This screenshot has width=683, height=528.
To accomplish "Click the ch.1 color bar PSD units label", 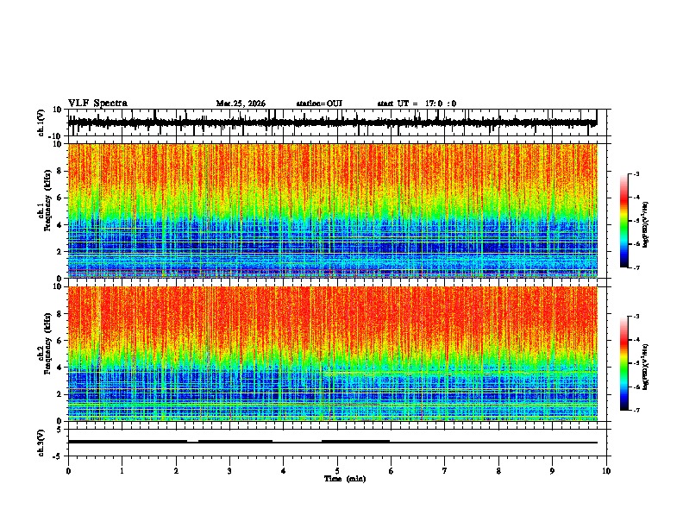I will pyautogui.click(x=645, y=224).
